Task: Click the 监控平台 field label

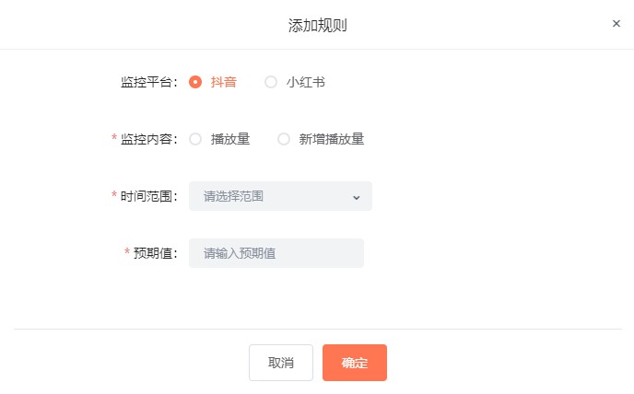Action: [x=148, y=82]
